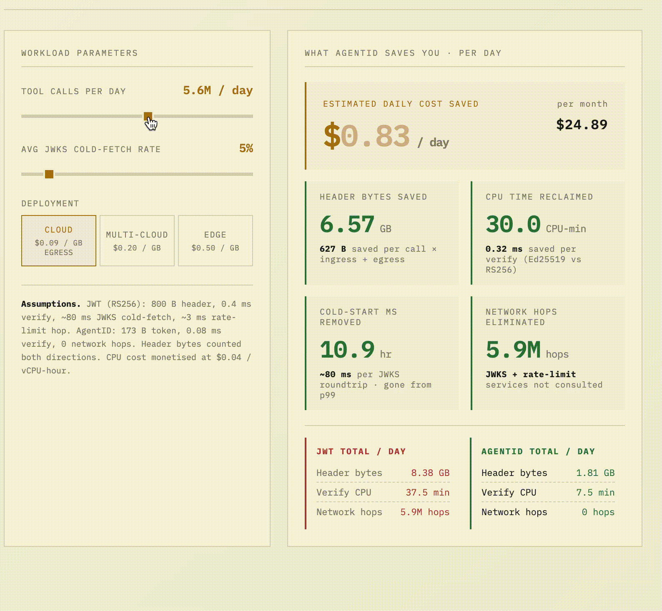Click the Deployment section label

tap(50, 203)
